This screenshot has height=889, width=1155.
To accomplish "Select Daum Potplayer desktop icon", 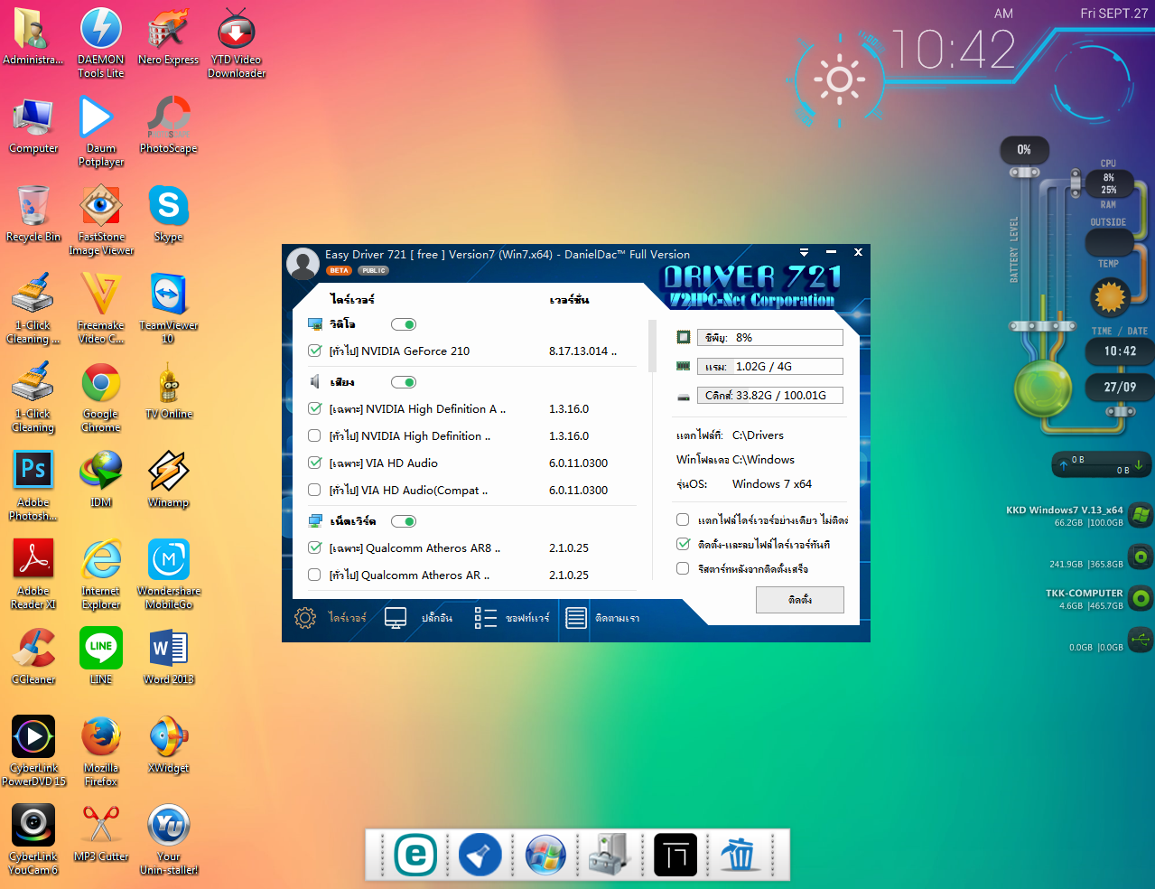I will point(101,131).
